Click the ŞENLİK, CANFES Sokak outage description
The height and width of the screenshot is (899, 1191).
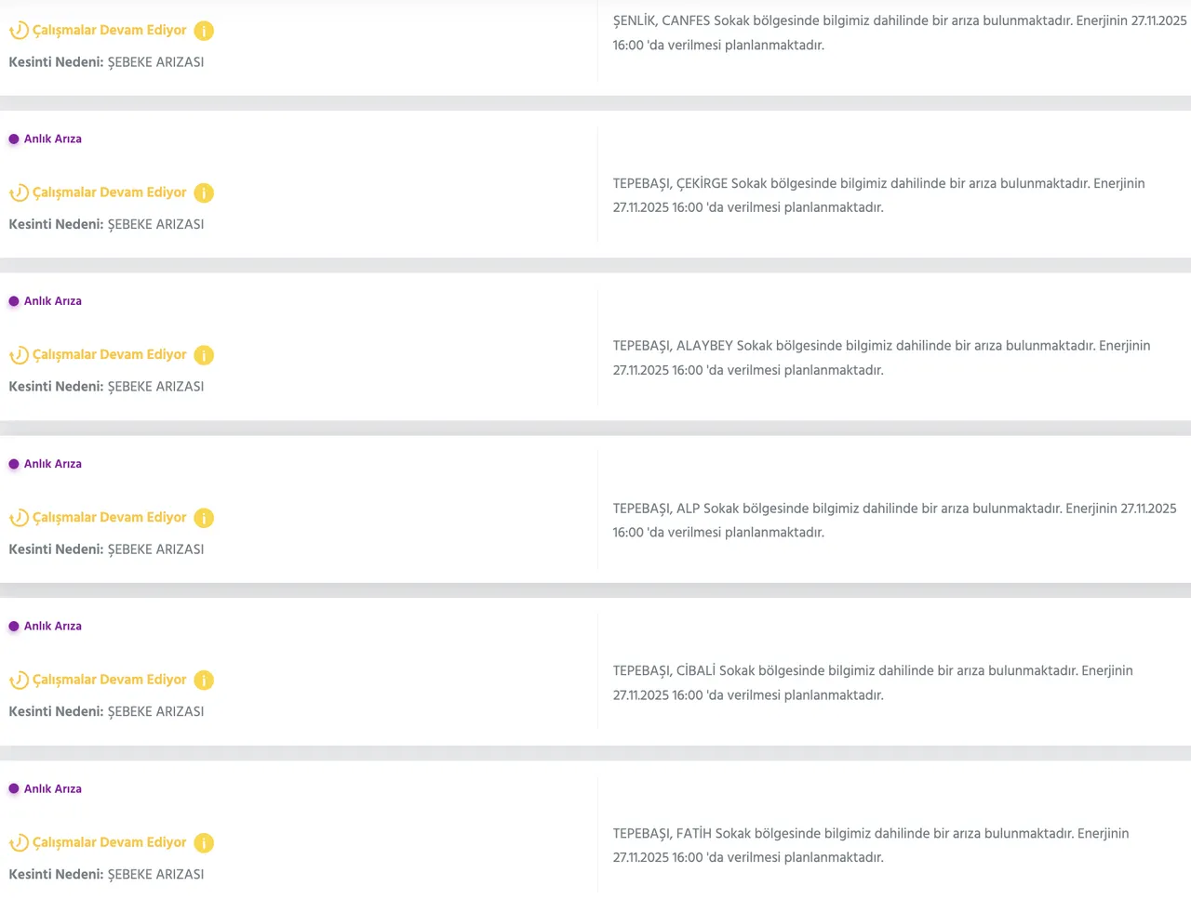click(899, 33)
